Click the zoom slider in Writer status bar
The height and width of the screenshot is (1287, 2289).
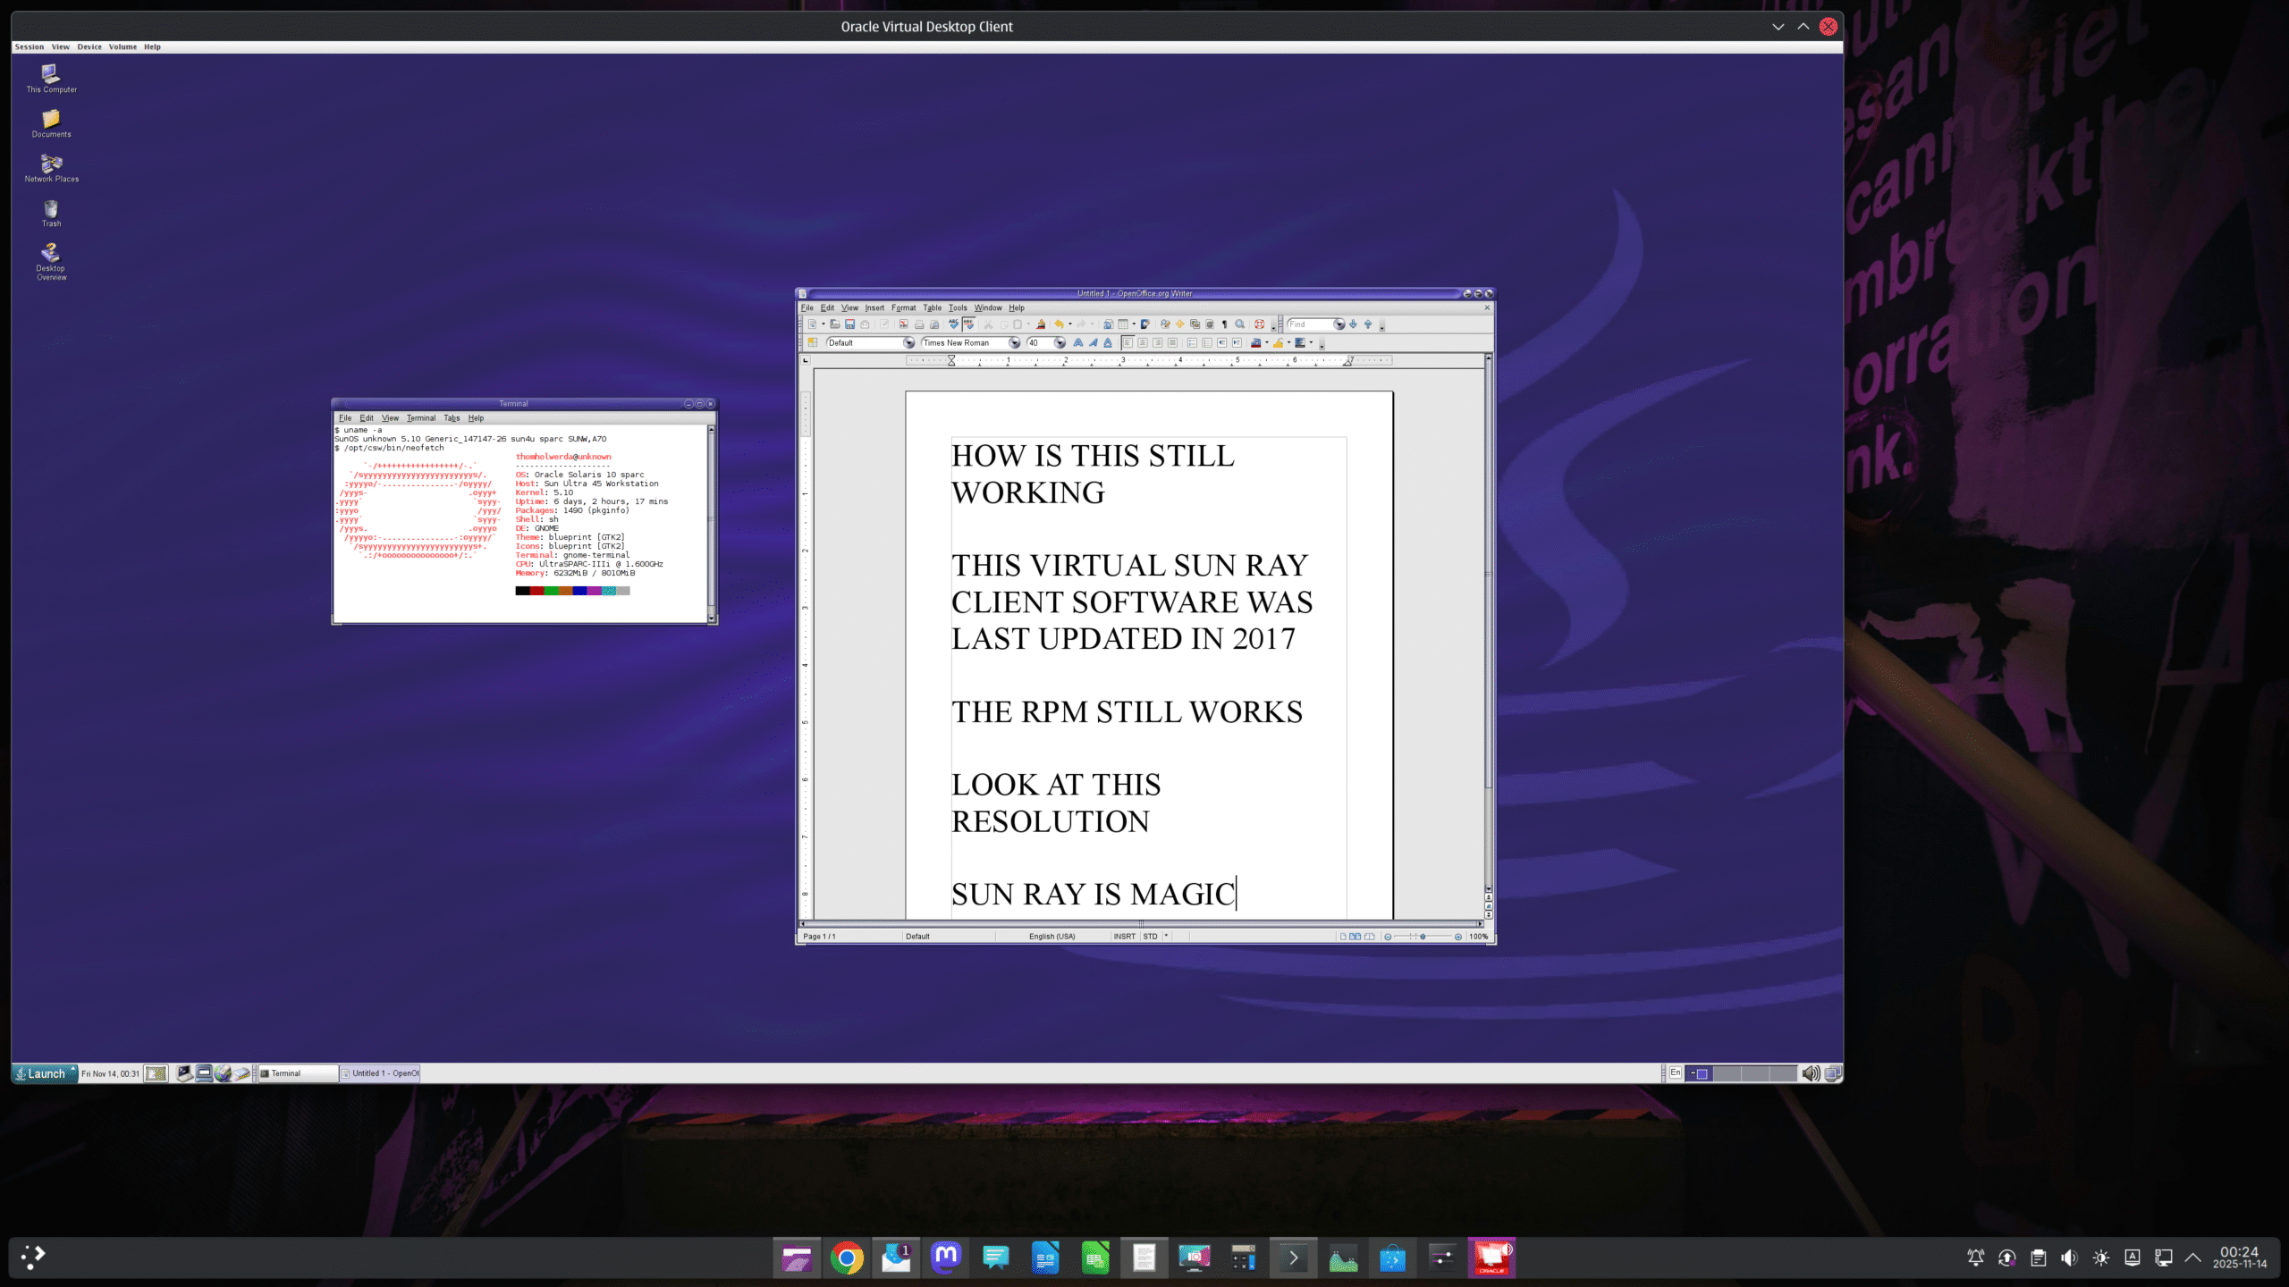pos(1422,937)
